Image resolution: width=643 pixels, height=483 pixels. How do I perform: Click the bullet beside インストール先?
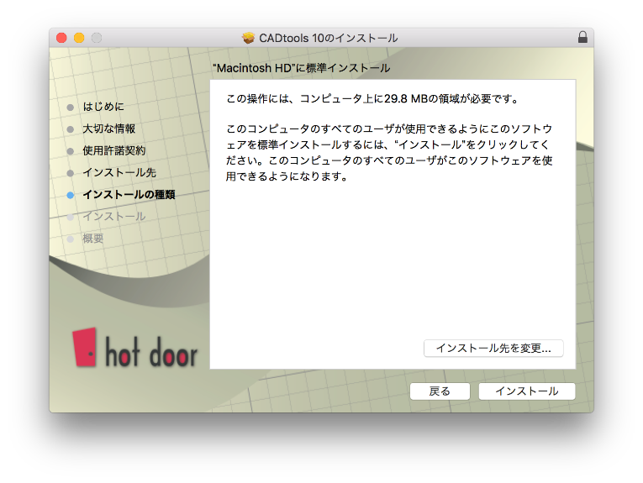coord(71,173)
